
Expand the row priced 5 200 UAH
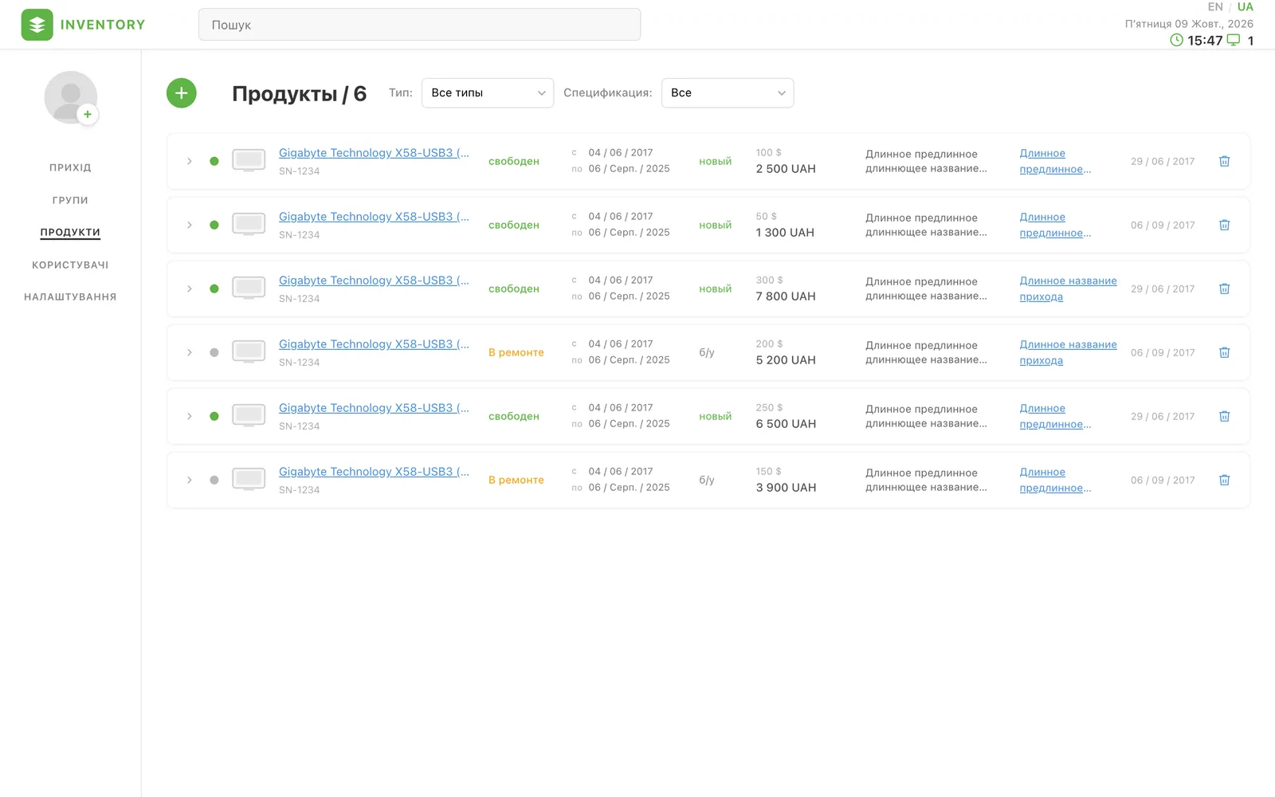coord(190,352)
